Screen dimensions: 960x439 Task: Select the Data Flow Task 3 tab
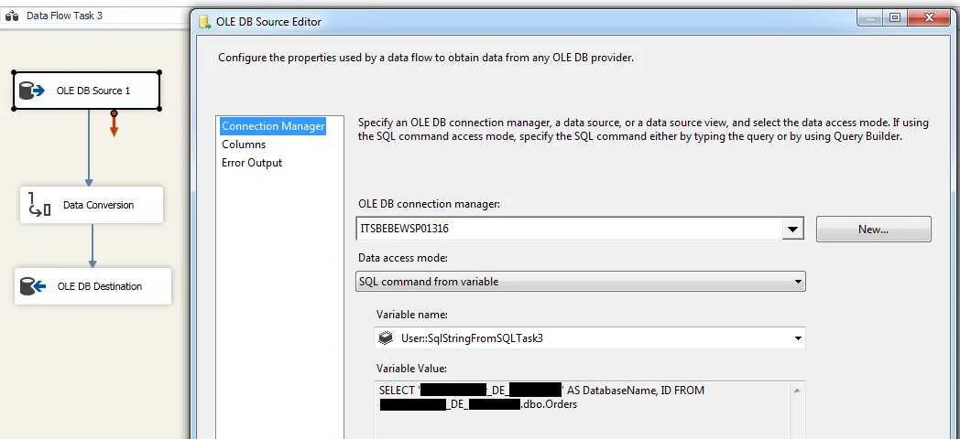point(64,16)
